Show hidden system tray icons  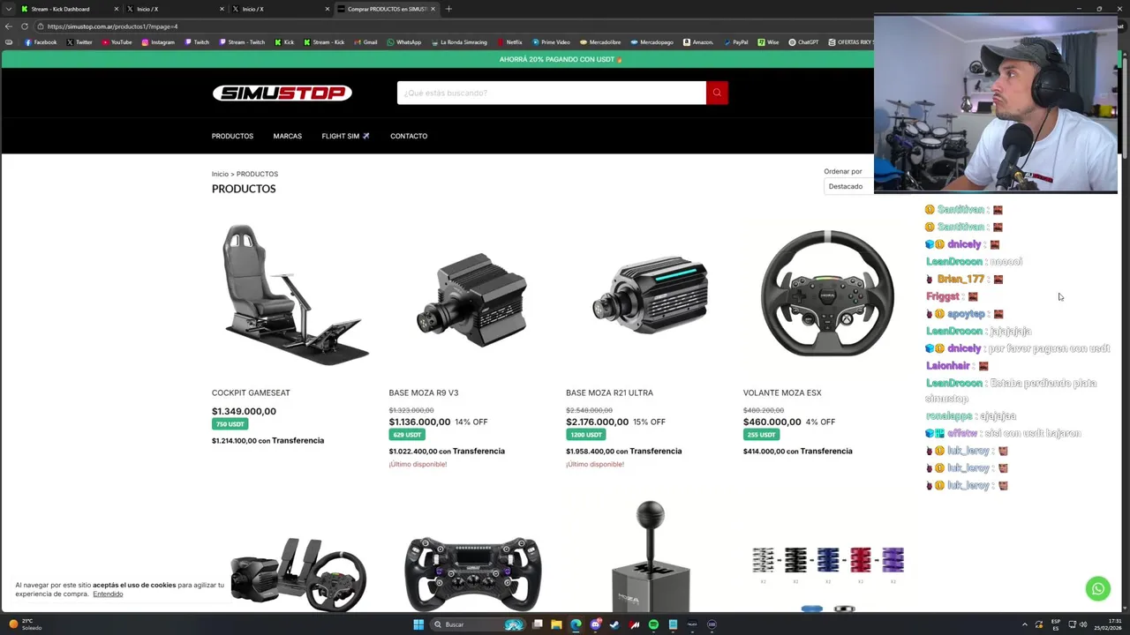click(1025, 624)
